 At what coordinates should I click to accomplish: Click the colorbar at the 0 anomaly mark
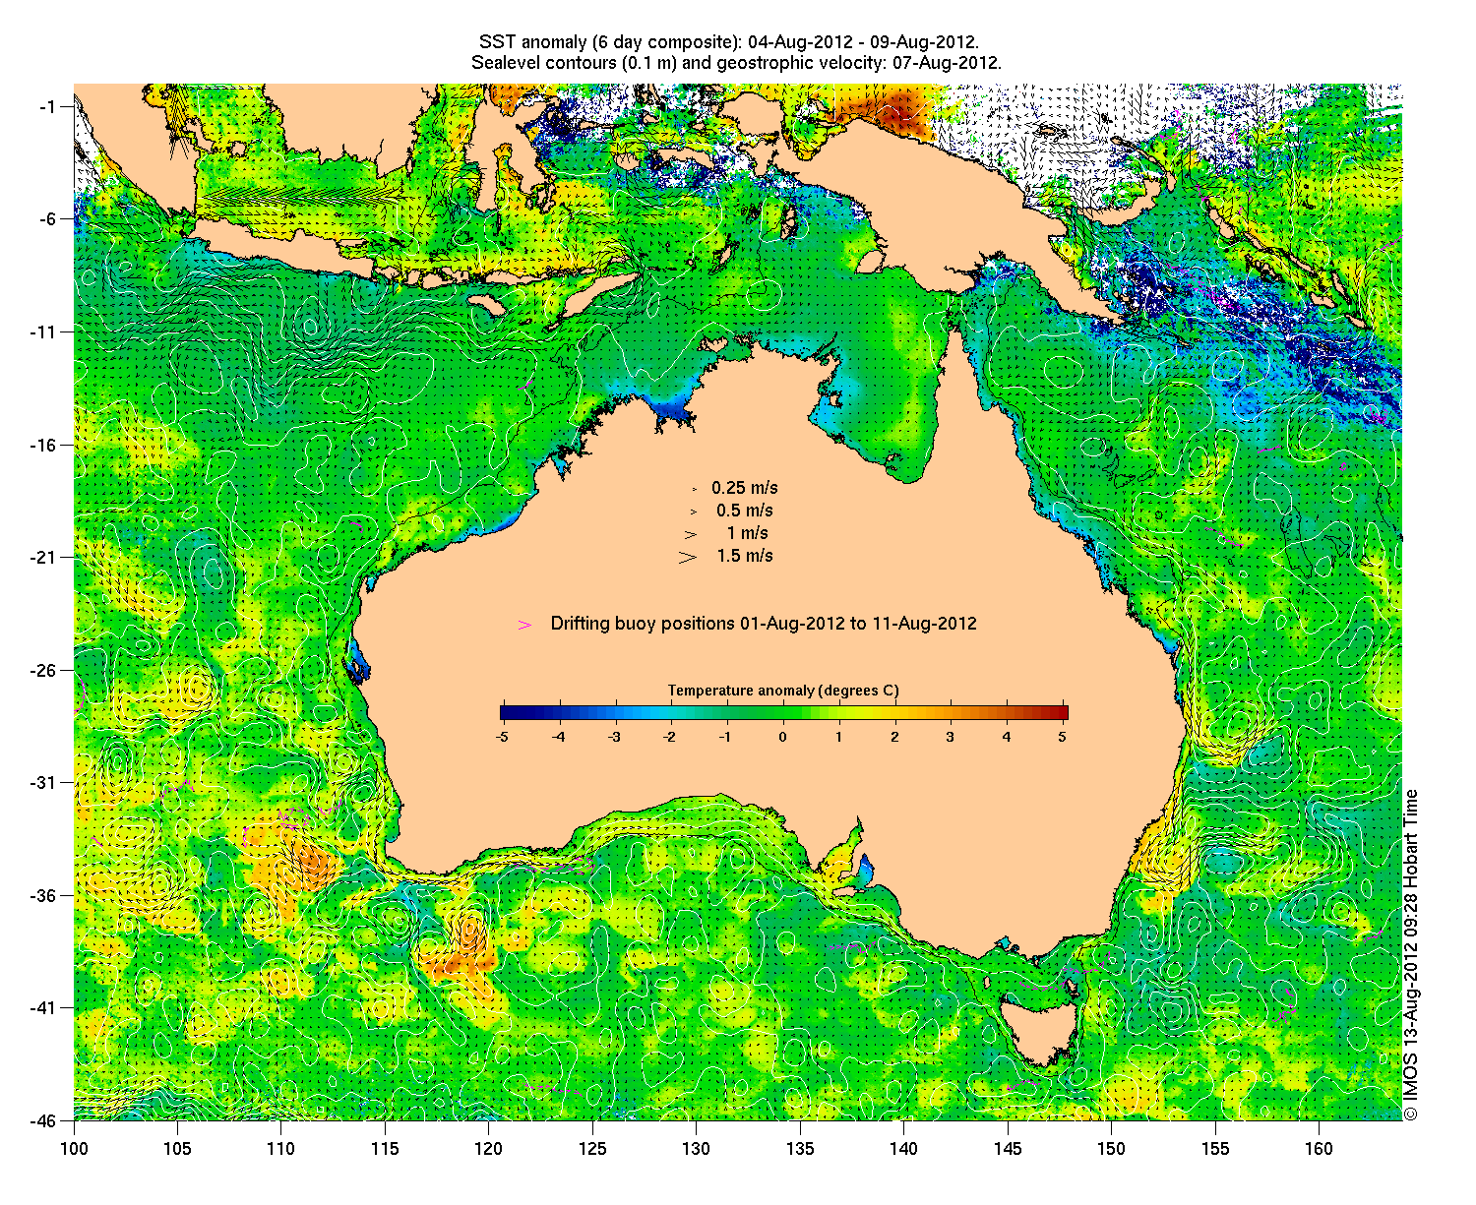point(783,713)
